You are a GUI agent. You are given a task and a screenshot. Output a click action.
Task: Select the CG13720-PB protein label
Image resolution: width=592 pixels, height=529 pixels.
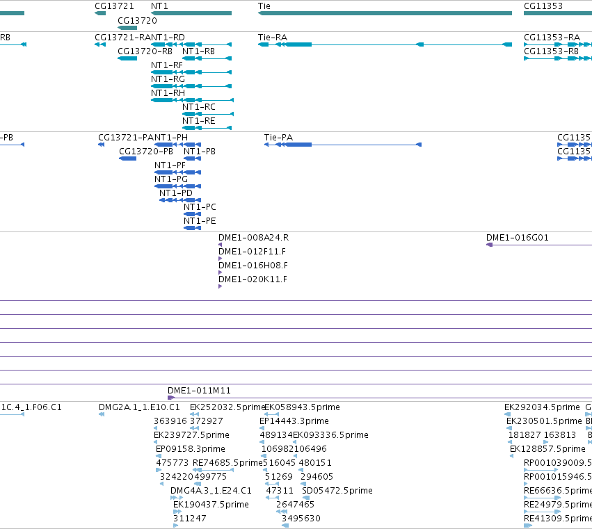[x=145, y=152]
